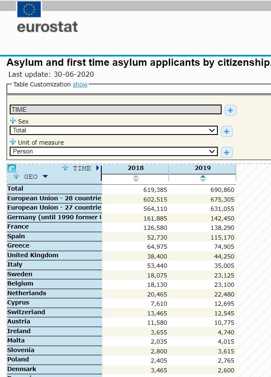271x377 pixels.
Task: Grab the move handle next to Sex label
Action: tap(13, 121)
